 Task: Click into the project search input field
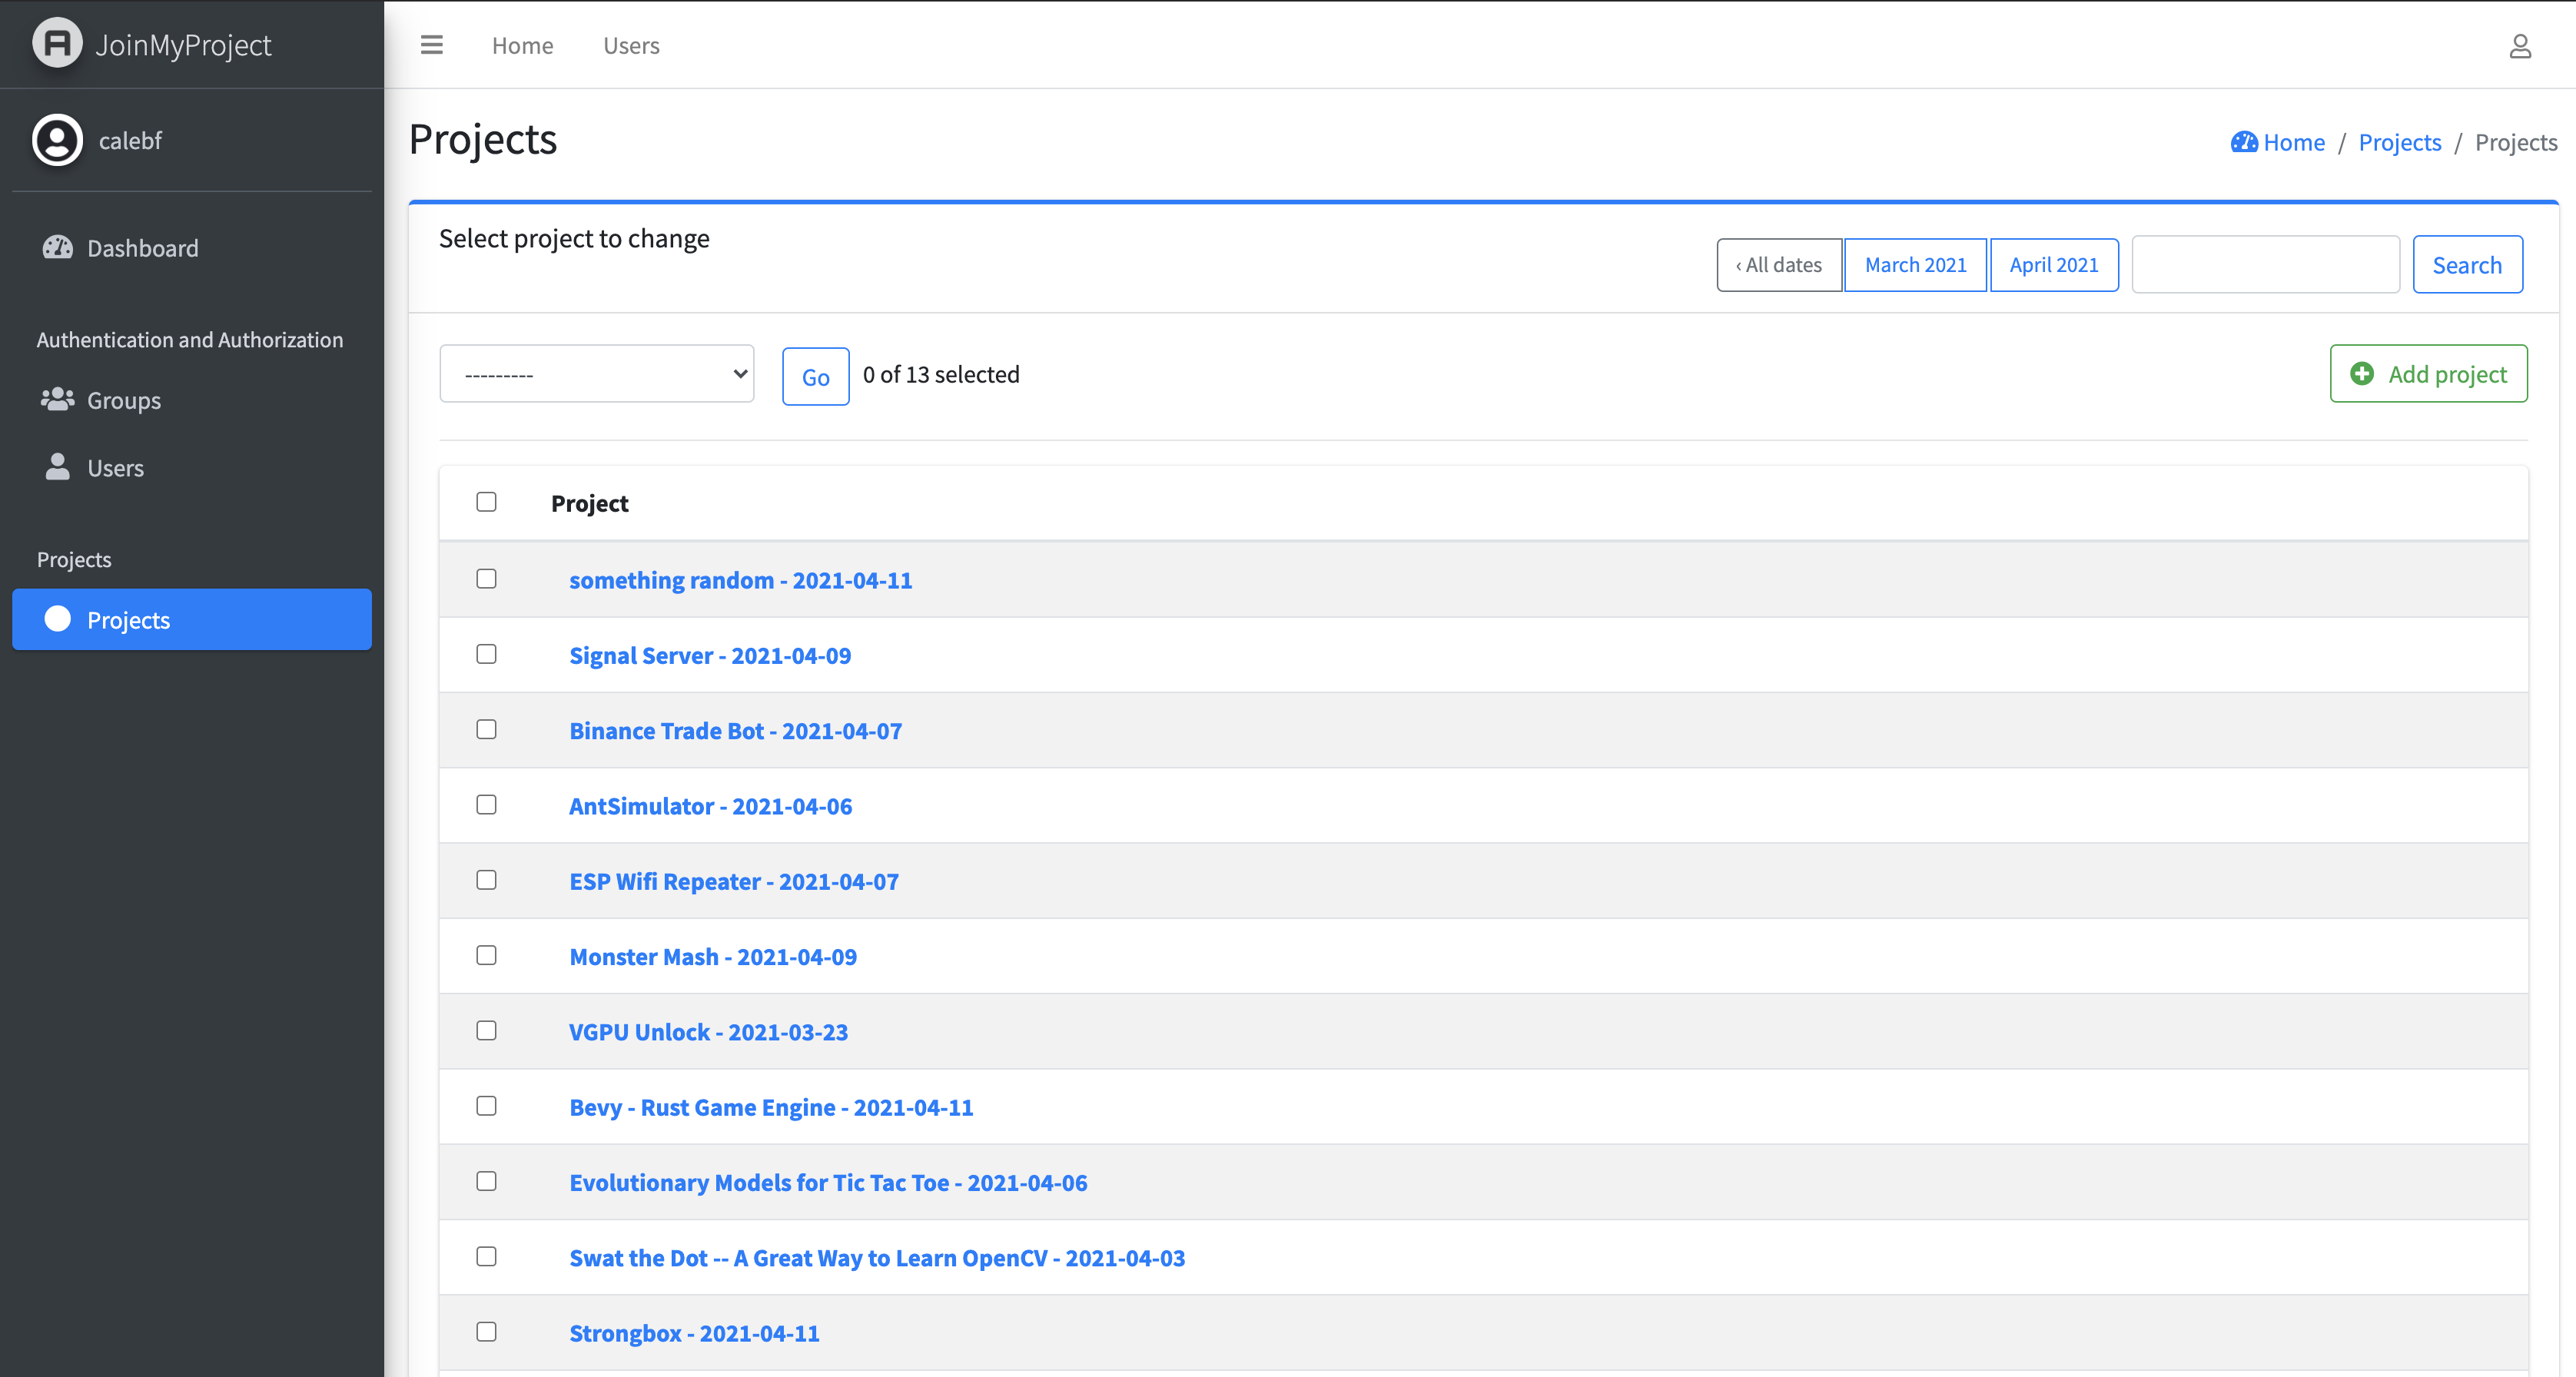click(2264, 265)
